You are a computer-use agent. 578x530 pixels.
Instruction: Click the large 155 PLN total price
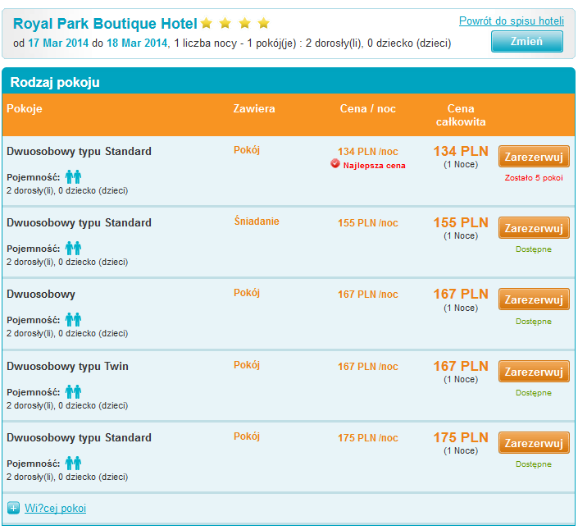pos(461,223)
